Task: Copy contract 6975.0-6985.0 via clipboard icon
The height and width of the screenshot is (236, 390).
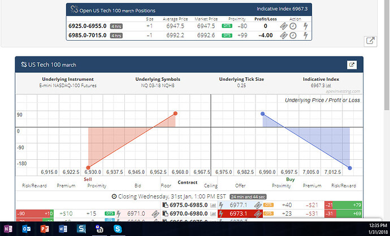Action: click(165, 205)
